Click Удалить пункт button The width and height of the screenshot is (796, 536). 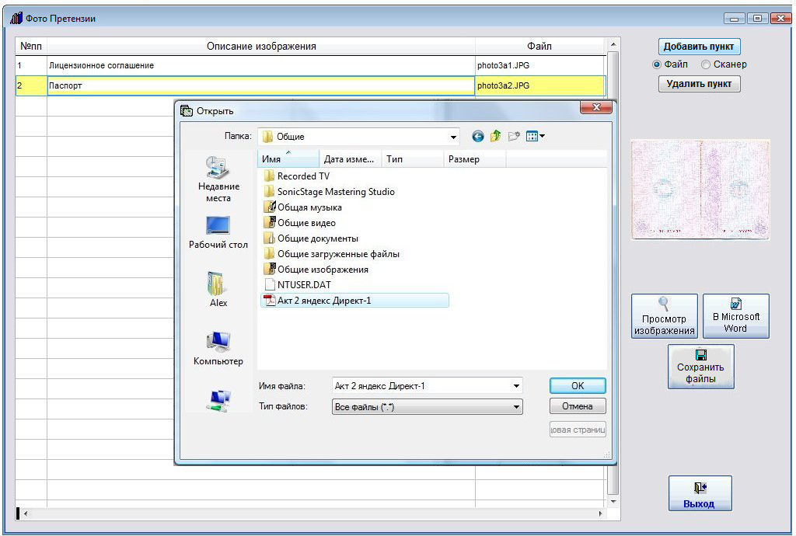click(x=699, y=84)
